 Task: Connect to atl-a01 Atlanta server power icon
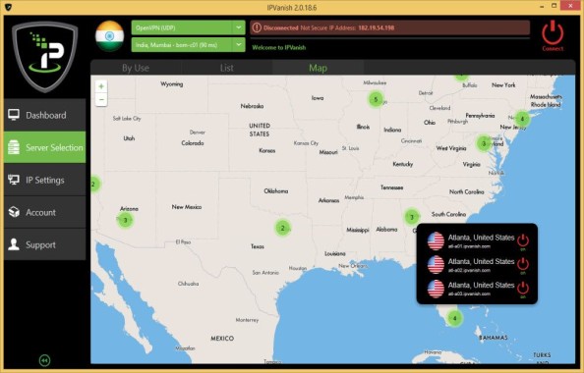tap(523, 240)
